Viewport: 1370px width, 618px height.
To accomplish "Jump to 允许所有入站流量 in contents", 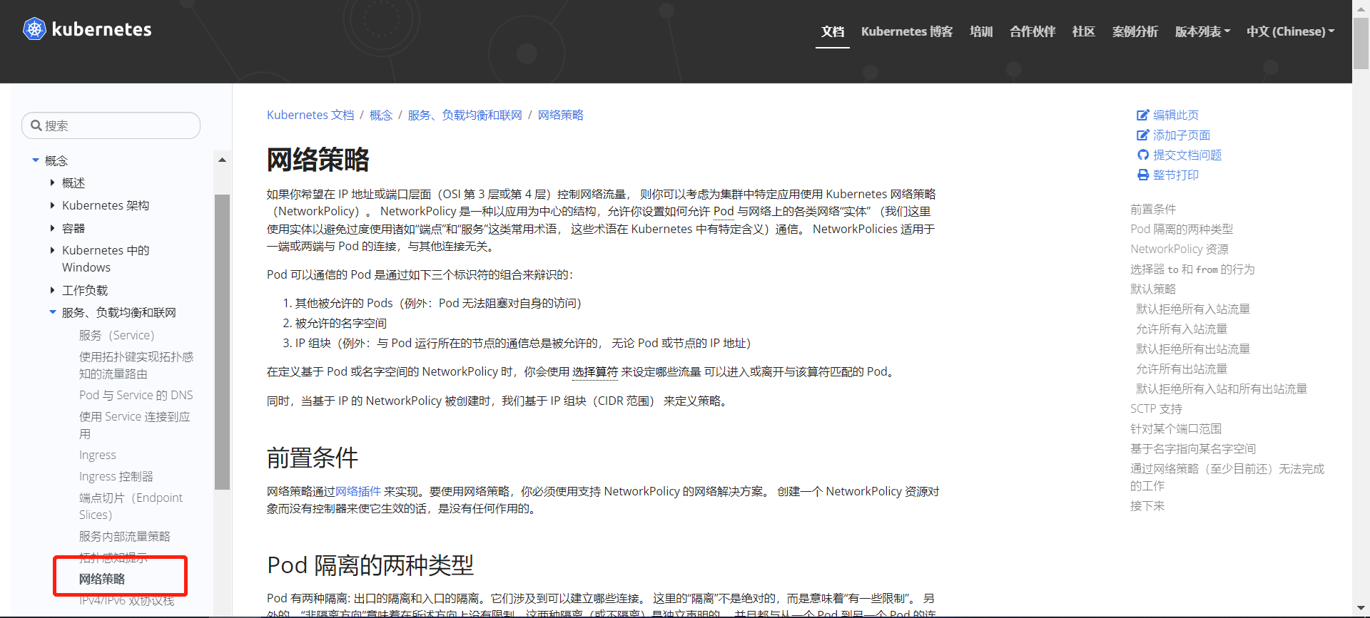I will coord(1182,329).
